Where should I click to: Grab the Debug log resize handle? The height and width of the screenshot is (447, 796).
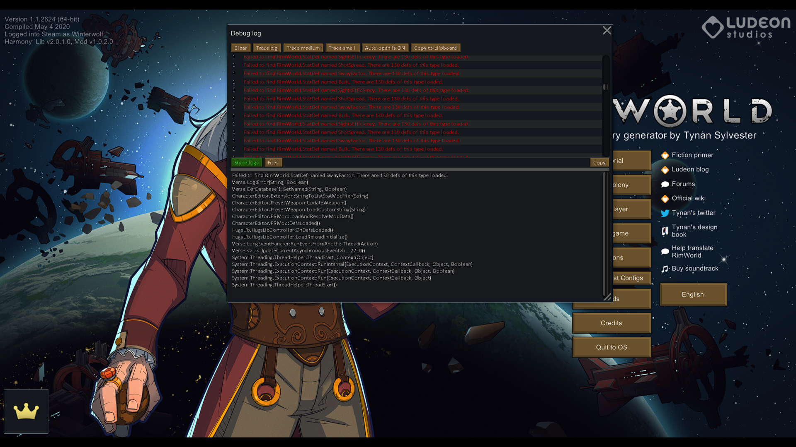(607, 297)
